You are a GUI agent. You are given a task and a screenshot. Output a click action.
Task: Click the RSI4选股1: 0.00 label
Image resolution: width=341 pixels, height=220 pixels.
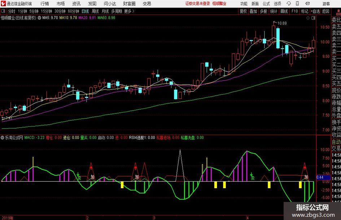pyautogui.click(x=142, y=138)
